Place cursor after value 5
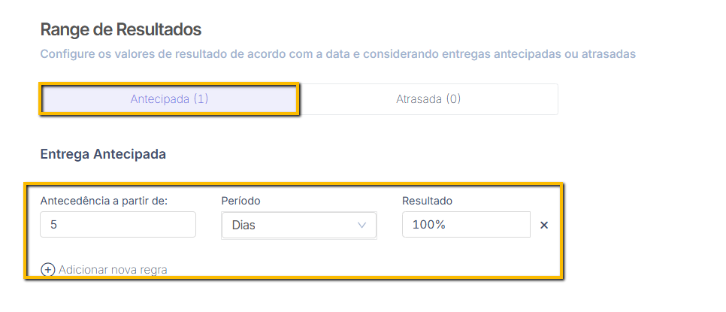The width and height of the screenshot is (726, 312). click(x=58, y=225)
